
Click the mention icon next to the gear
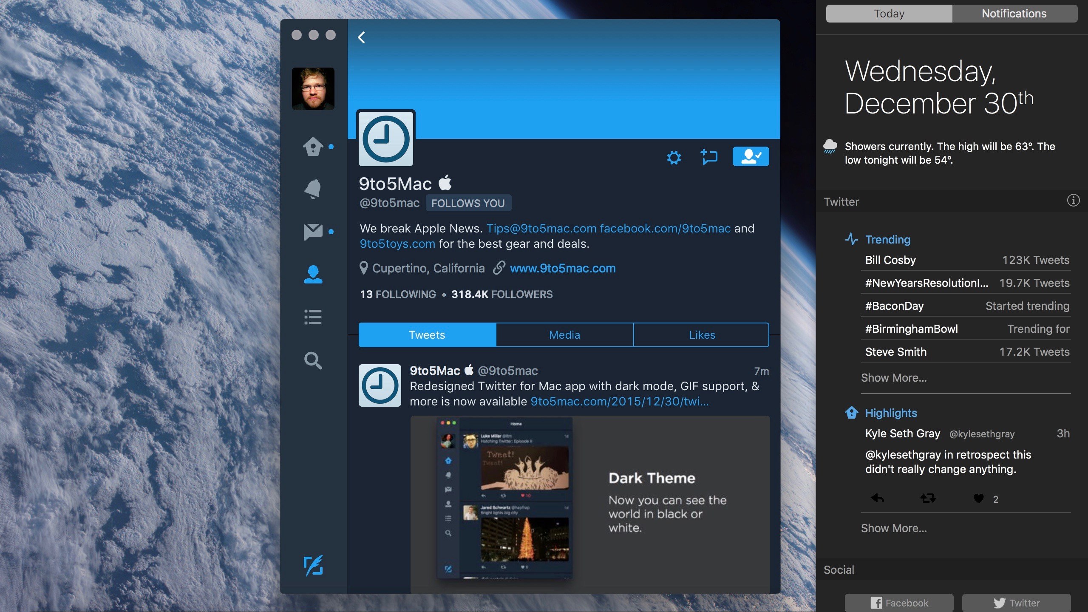(709, 157)
